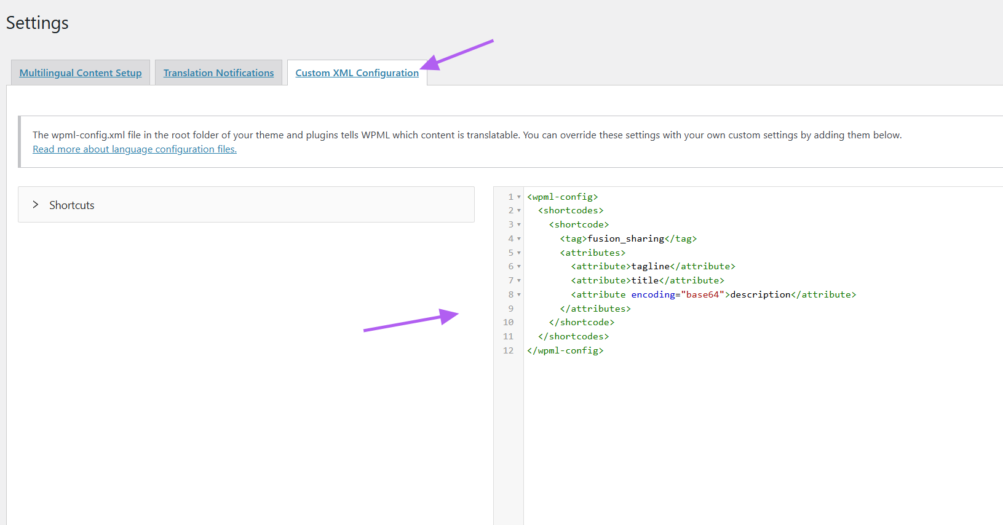Click line number 12 in the gutter
This screenshot has width=1003, height=525.
point(508,350)
